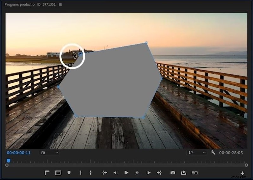Viewport: 253px width, 180px height.
Task: Click the duration timecode 00:00:28:05
Action: point(231,153)
